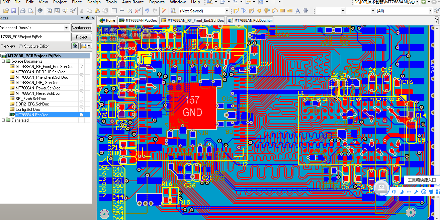The image size is (440, 220).
Task: Show hidden document tabs with chevron
Action: [x=436, y=20]
